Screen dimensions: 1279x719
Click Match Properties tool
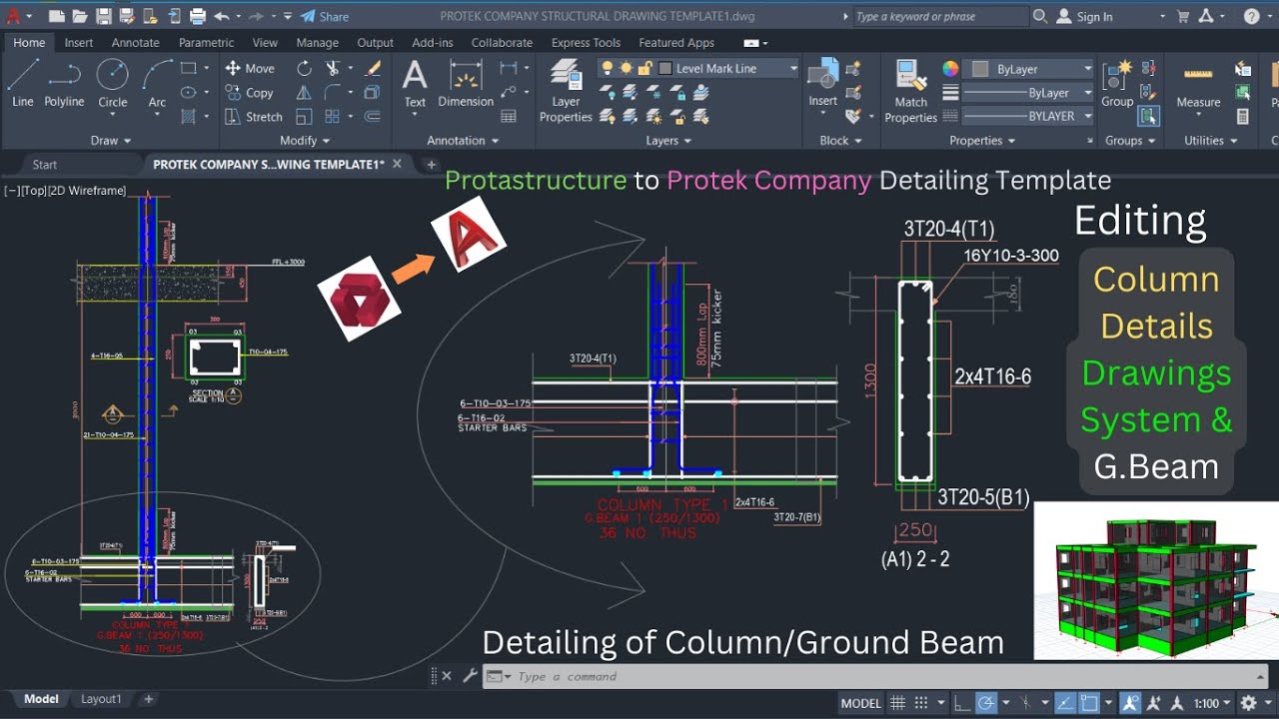(x=910, y=90)
